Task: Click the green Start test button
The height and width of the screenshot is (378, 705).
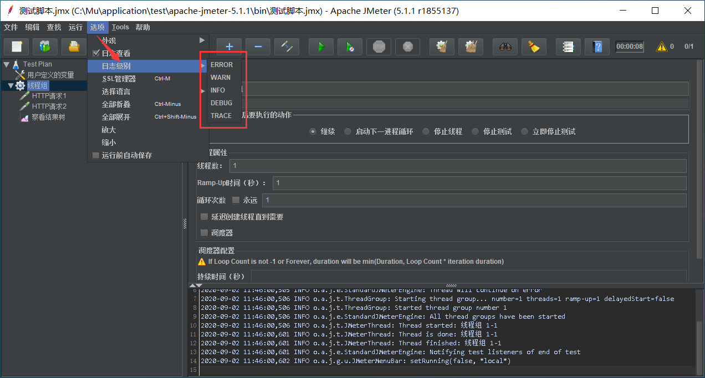Action: coord(321,47)
